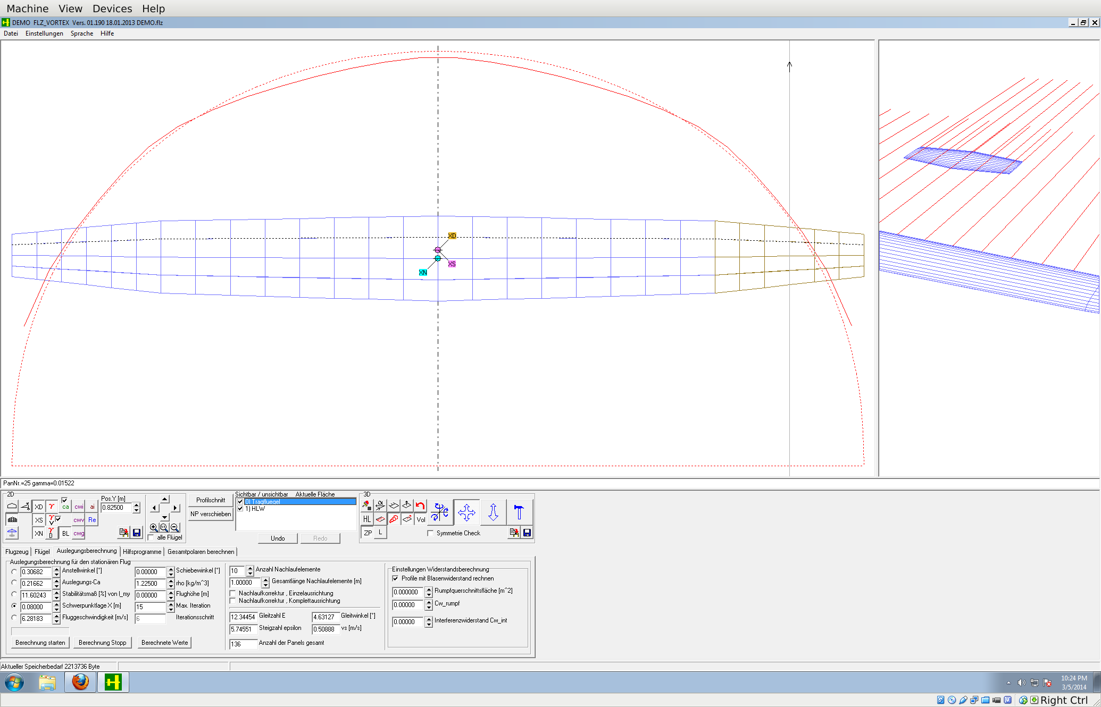
Task: Open Firefox from the taskbar
Action: coord(80,682)
